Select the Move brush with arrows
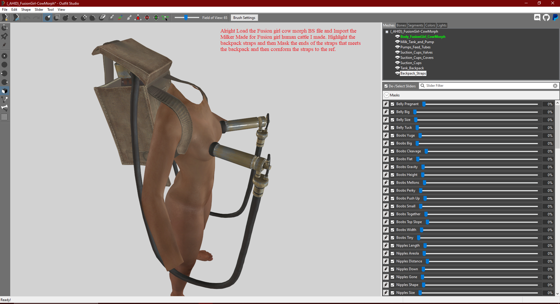Image resolution: width=560 pixels, height=304 pixels. (84, 18)
